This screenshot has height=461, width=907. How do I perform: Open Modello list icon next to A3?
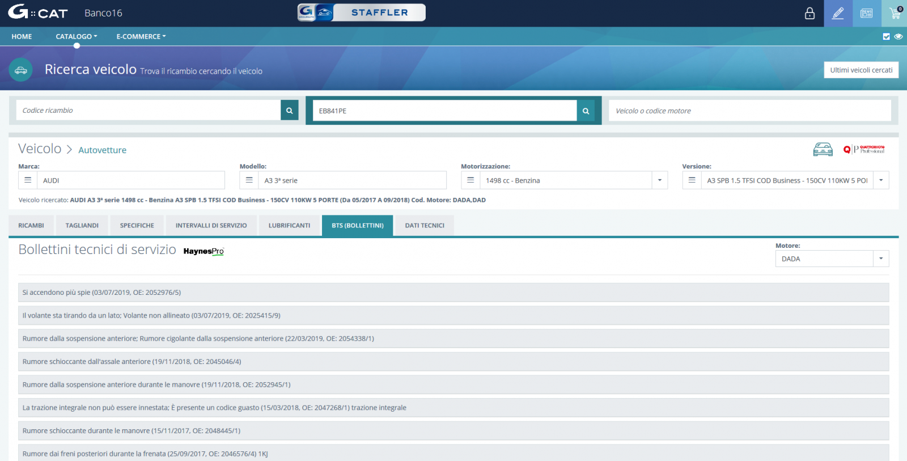[x=249, y=180]
